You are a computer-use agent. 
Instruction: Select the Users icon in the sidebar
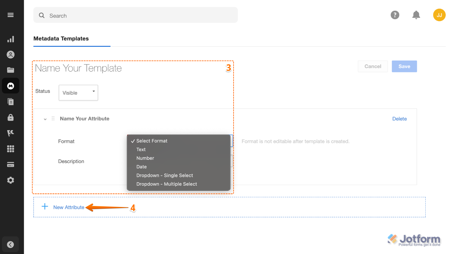(10, 54)
